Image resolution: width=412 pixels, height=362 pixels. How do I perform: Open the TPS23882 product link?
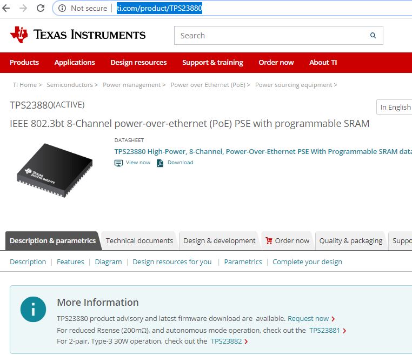pos(226,341)
